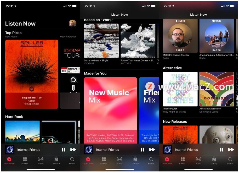Viewport: 239px width, 173px height.
Task: Tap 'Shapeshifter - EP' caption text
Action: 32,98
